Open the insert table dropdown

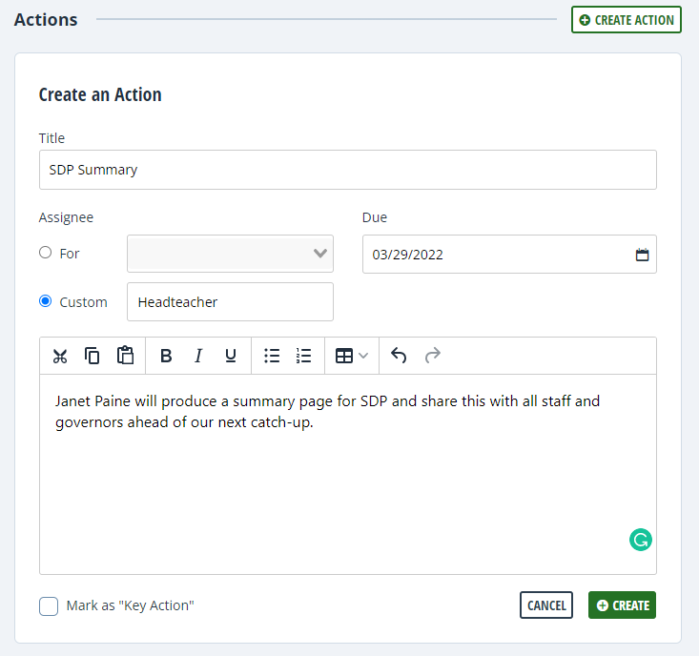point(352,356)
